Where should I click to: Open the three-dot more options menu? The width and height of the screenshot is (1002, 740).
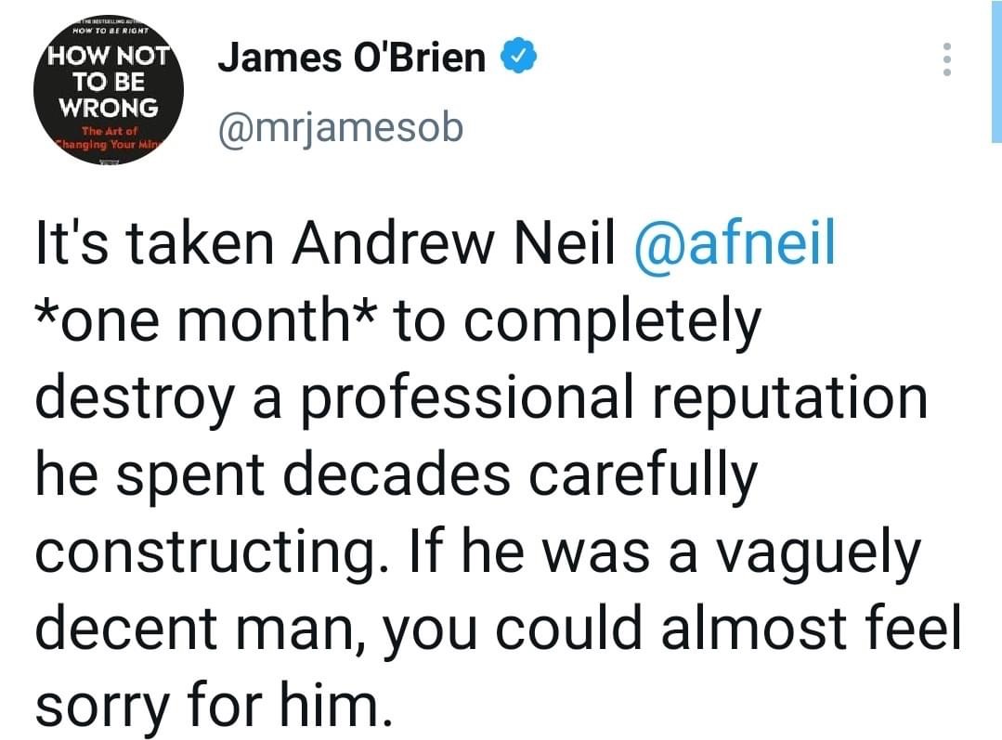click(947, 59)
